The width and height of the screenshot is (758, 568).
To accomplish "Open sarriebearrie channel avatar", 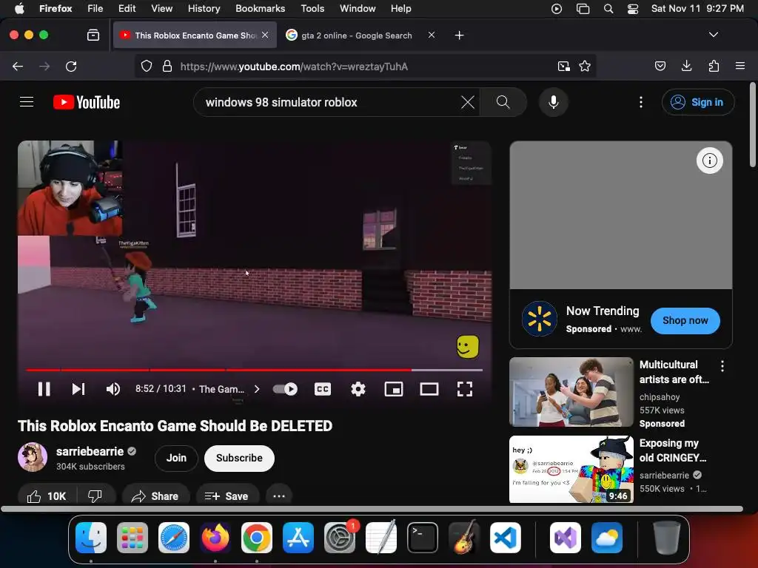I will pyautogui.click(x=33, y=457).
